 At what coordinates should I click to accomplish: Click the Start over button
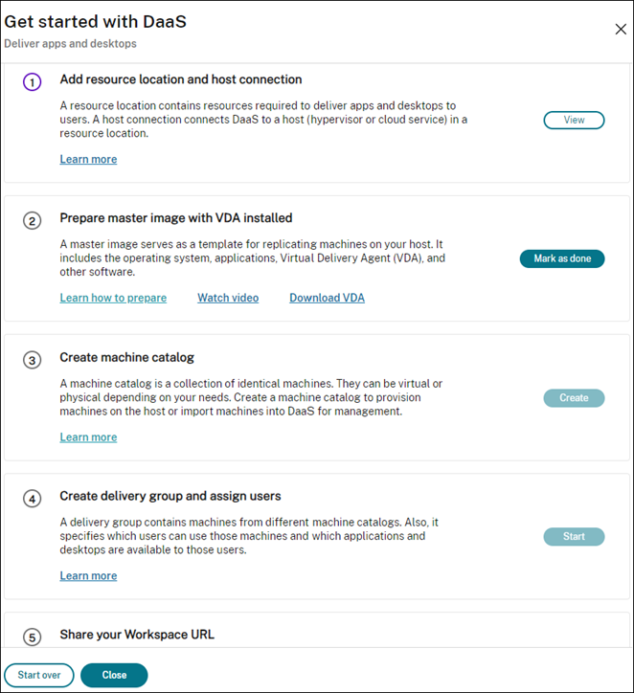[x=39, y=675]
